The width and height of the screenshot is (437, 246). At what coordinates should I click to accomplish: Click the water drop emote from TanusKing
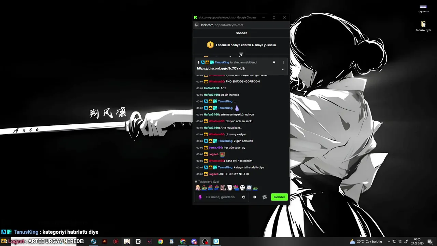(237, 108)
